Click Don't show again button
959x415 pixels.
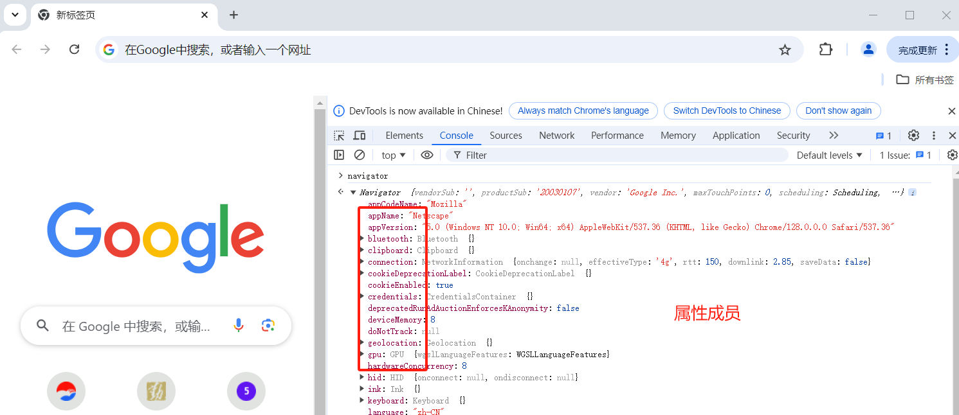tap(838, 110)
